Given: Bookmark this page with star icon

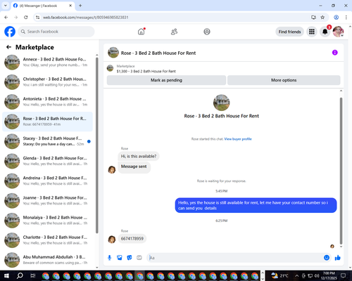Looking at the screenshot, I should 322,18.
